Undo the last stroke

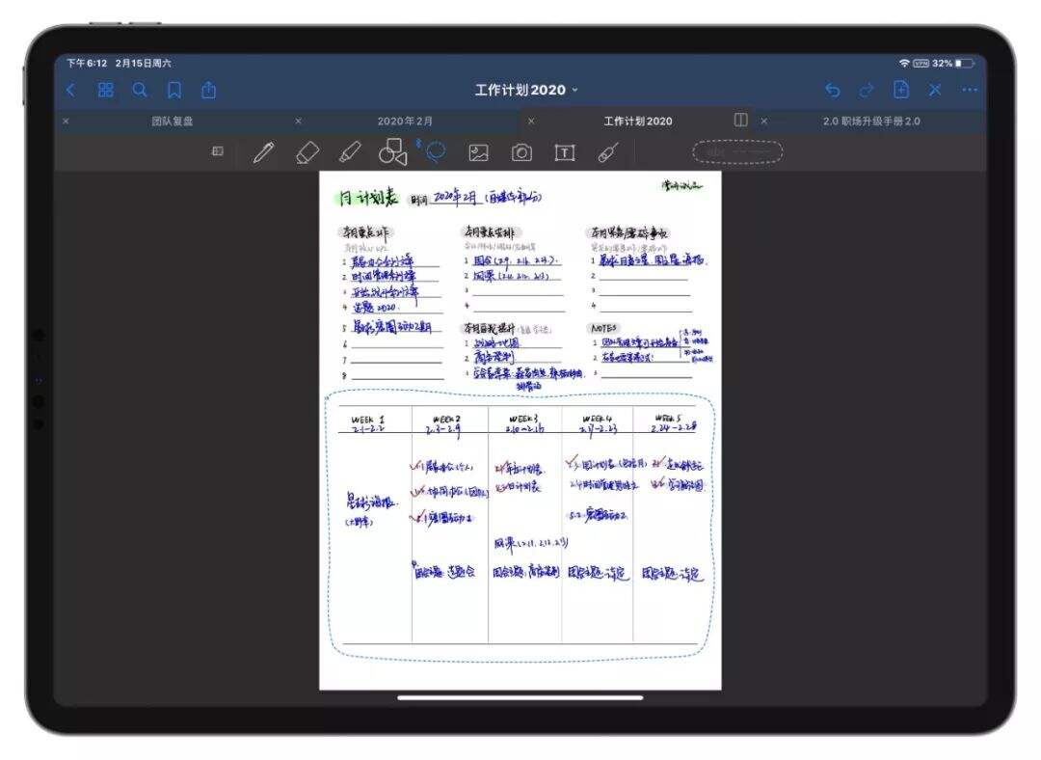coord(833,90)
